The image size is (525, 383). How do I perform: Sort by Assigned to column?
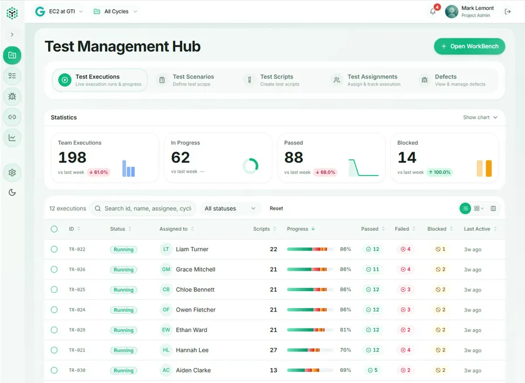[176, 229]
